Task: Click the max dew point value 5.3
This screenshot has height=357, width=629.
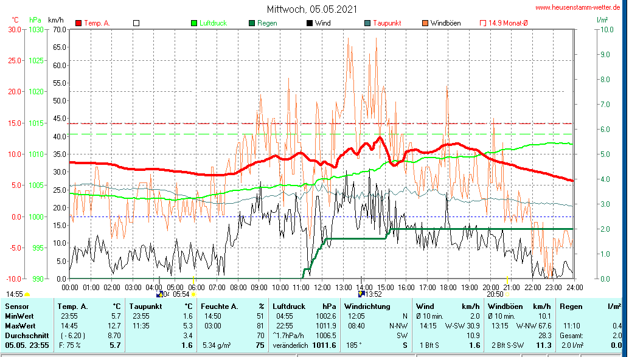Action: click(188, 326)
